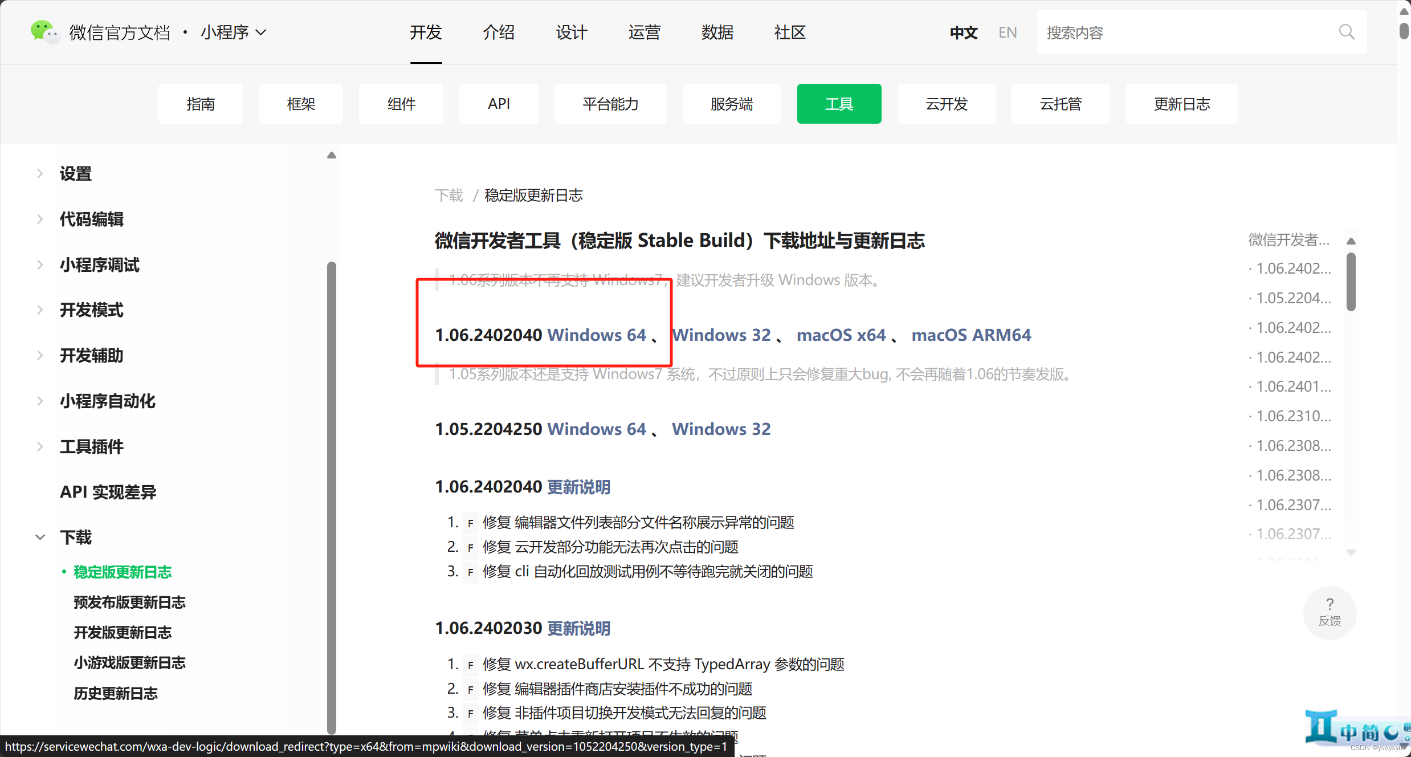Open the 社区 top navigation tab
This screenshot has height=757, width=1411.
click(790, 32)
